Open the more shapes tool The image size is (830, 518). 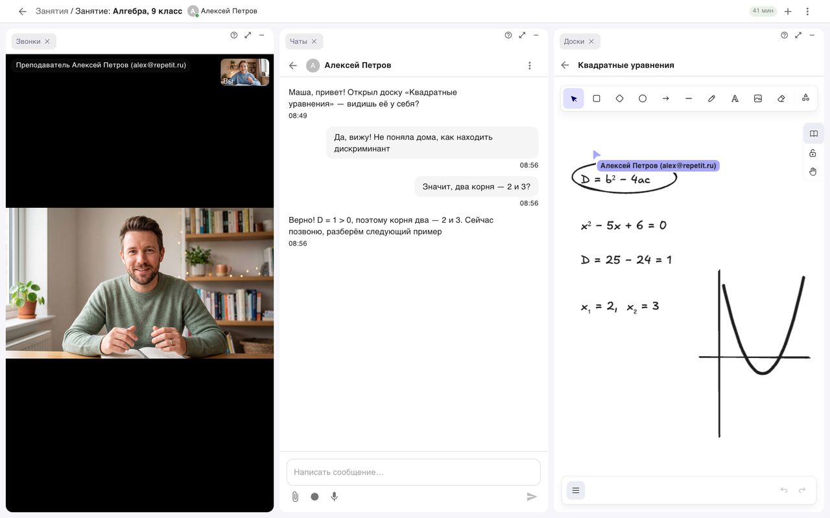point(805,98)
